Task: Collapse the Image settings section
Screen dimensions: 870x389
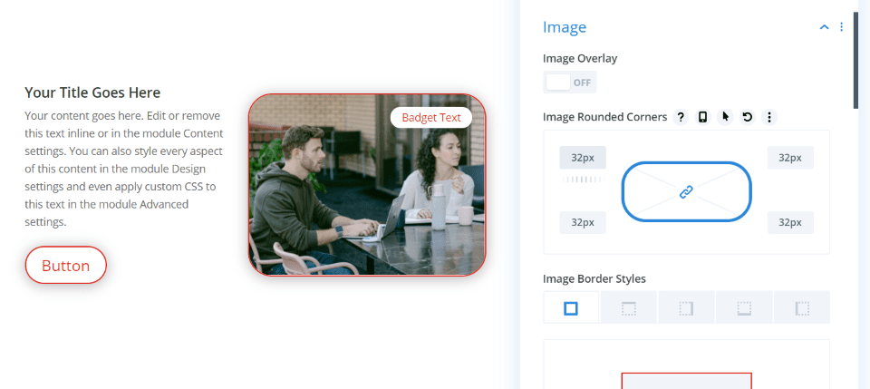Action: pos(824,27)
